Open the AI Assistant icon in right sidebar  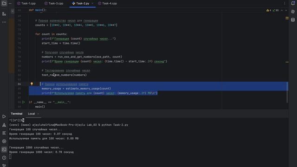pyautogui.click(x=293, y=12)
